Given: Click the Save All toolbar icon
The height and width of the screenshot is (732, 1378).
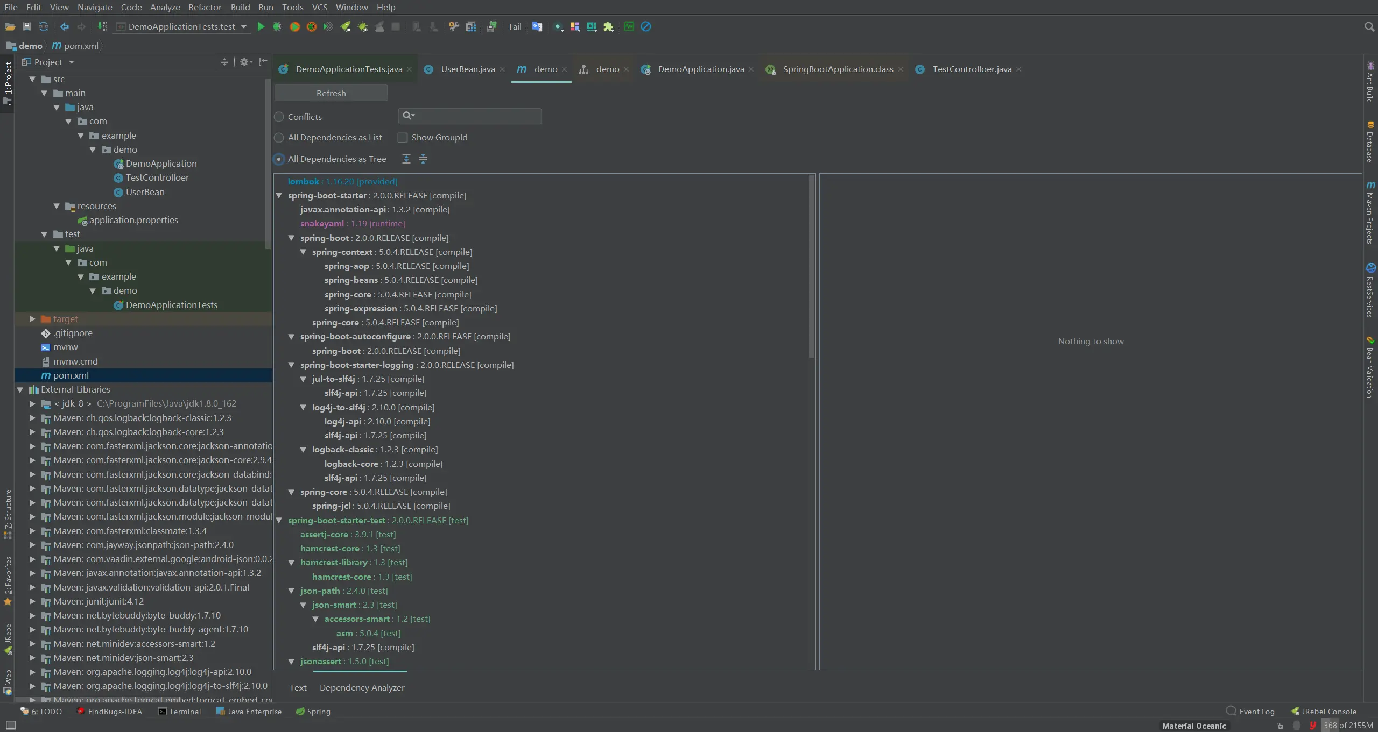Looking at the screenshot, I should (x=27, y=26).
